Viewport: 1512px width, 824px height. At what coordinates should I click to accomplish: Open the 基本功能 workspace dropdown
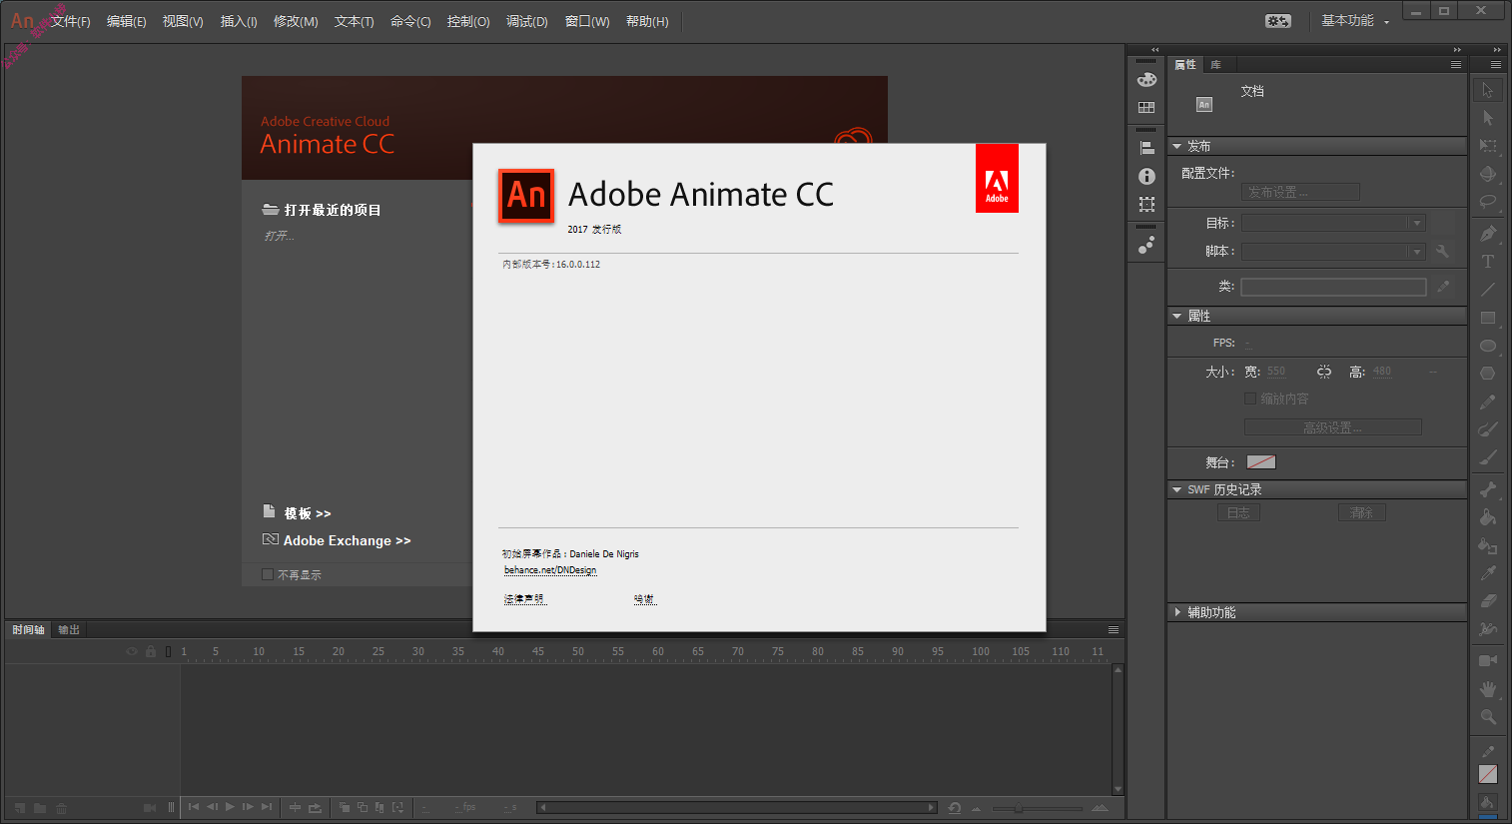(1355, 21)
